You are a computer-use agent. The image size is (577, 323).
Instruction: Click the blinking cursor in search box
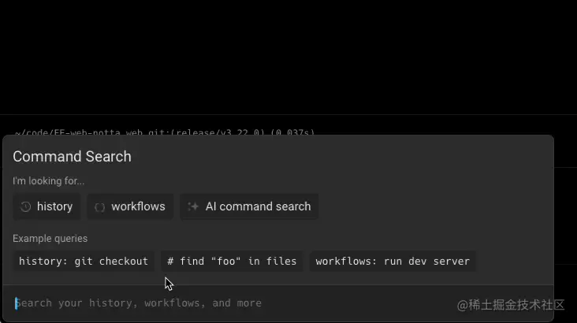coord(16,303)
